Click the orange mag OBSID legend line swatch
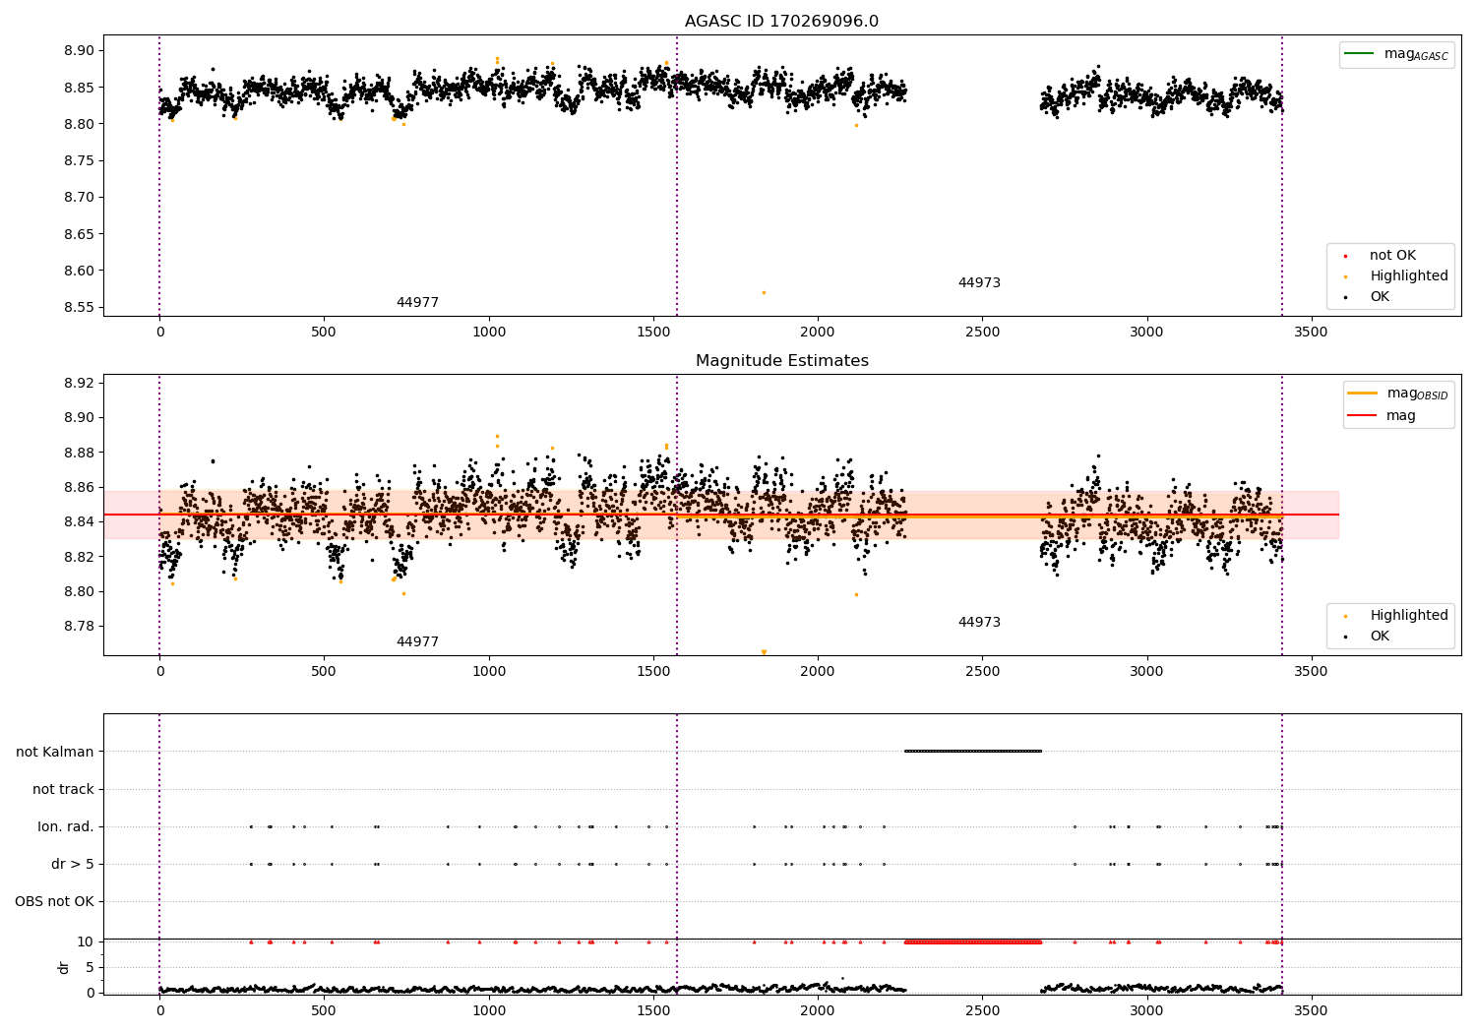The image size is (1476, 1033). click(x=1362, y=394)
